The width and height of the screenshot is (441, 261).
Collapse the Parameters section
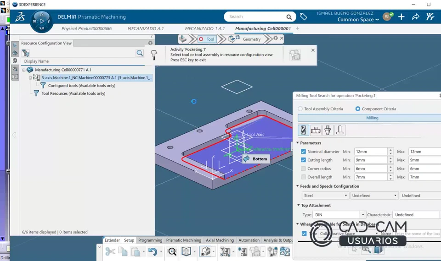pyautogui.click(x=298, y=143)
